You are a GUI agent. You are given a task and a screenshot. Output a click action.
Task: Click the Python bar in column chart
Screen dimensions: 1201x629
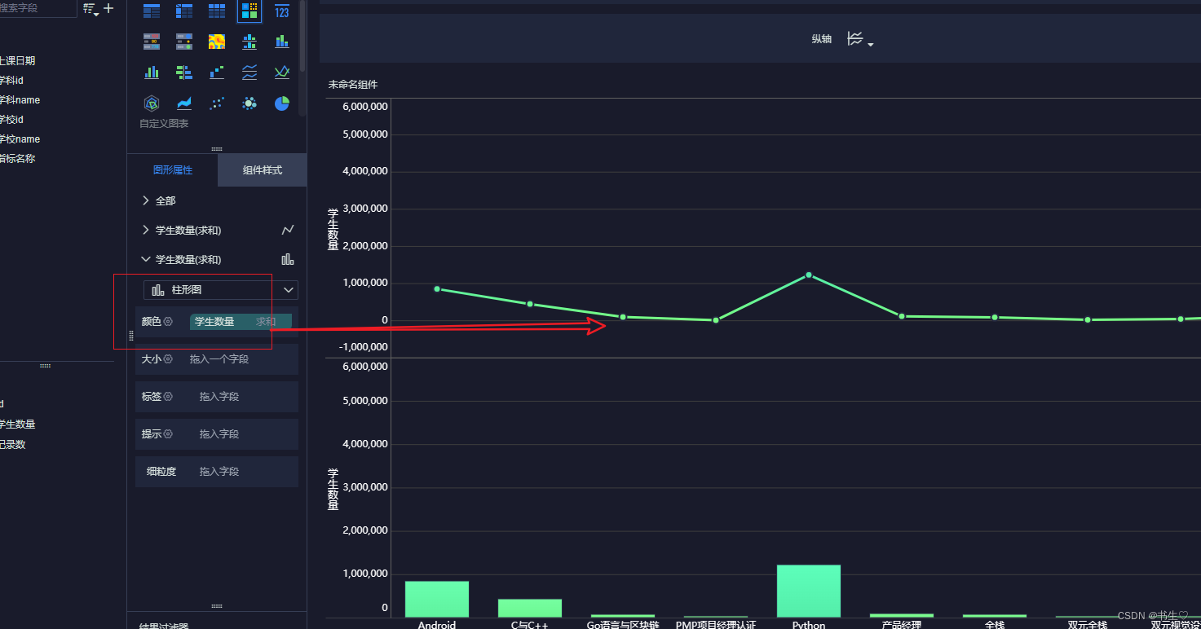click(809, 591)
